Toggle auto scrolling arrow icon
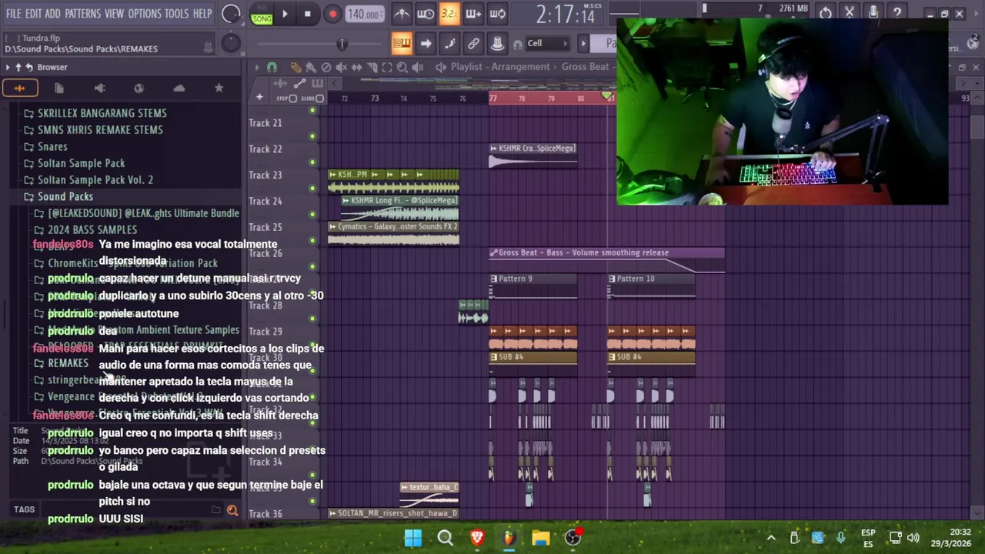985x554 pixels. [x=426, y=43]
